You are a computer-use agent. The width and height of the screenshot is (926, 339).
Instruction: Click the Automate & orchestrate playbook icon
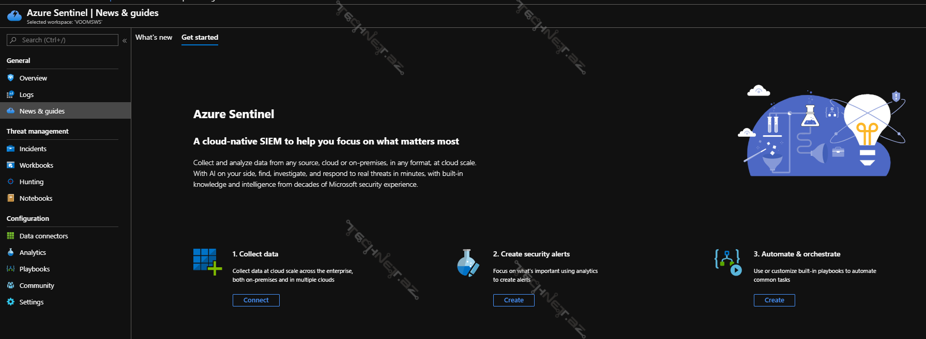pos(728,262)
